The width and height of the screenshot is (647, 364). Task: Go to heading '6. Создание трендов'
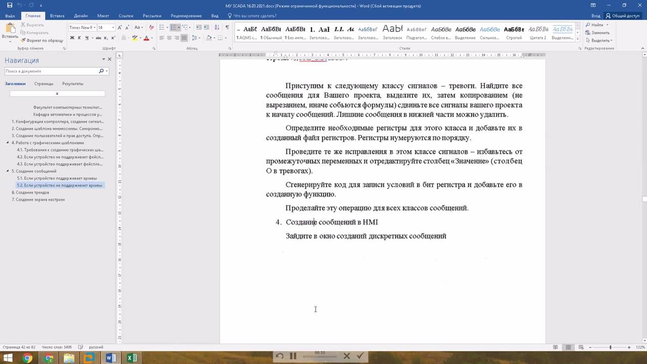click(30, 192)
